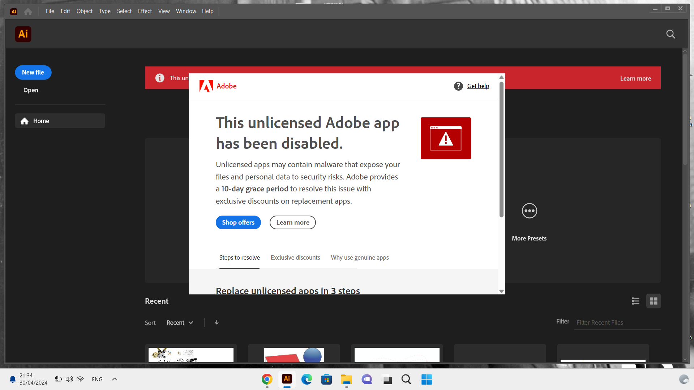The width and height of the screenshot is (694, 390).
Task: Open the View menu
Action: (x=164, y=11)
